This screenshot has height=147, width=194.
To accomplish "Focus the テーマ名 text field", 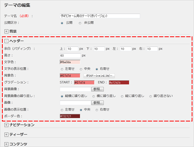I will tap(100, 16).
